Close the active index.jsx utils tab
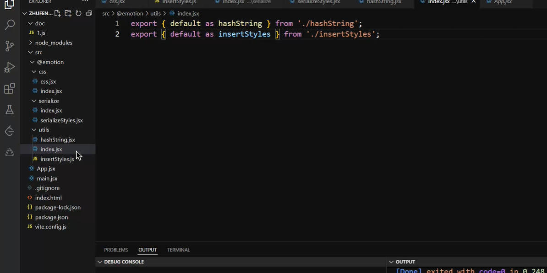547x273 pixels. [x=474, y=2]
